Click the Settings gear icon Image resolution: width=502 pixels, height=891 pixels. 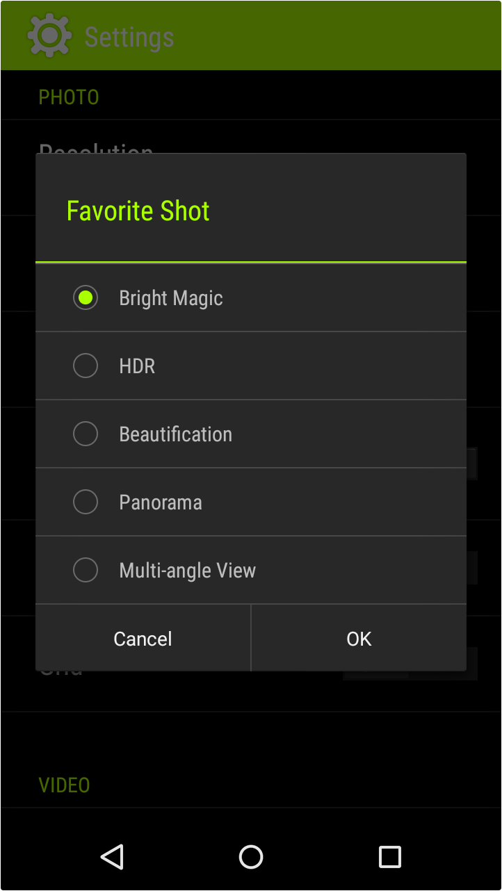click(49, 35)
